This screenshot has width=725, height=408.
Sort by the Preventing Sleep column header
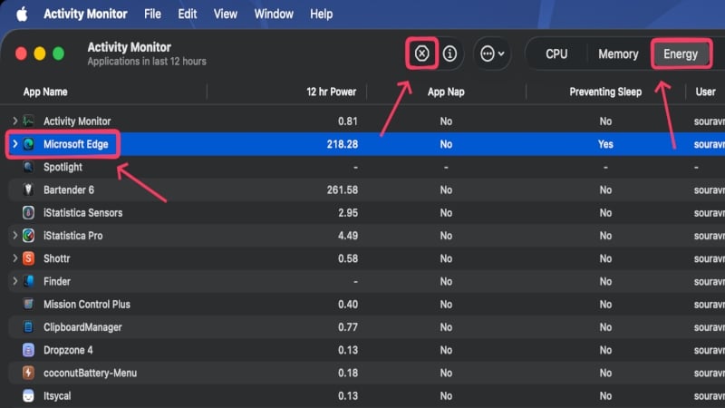click(x=605, y=92)
